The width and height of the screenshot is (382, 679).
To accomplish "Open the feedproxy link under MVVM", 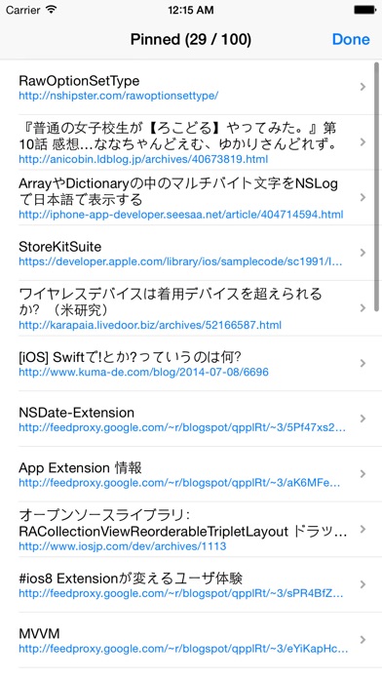I will (x=183, y=649).
